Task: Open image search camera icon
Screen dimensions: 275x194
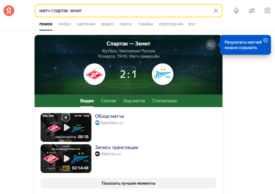Action: pyautogui.click(x=267, y=11)
